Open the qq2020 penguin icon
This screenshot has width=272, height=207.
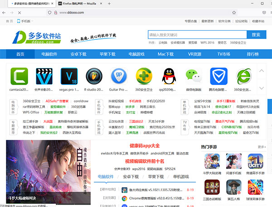[169, 76]
